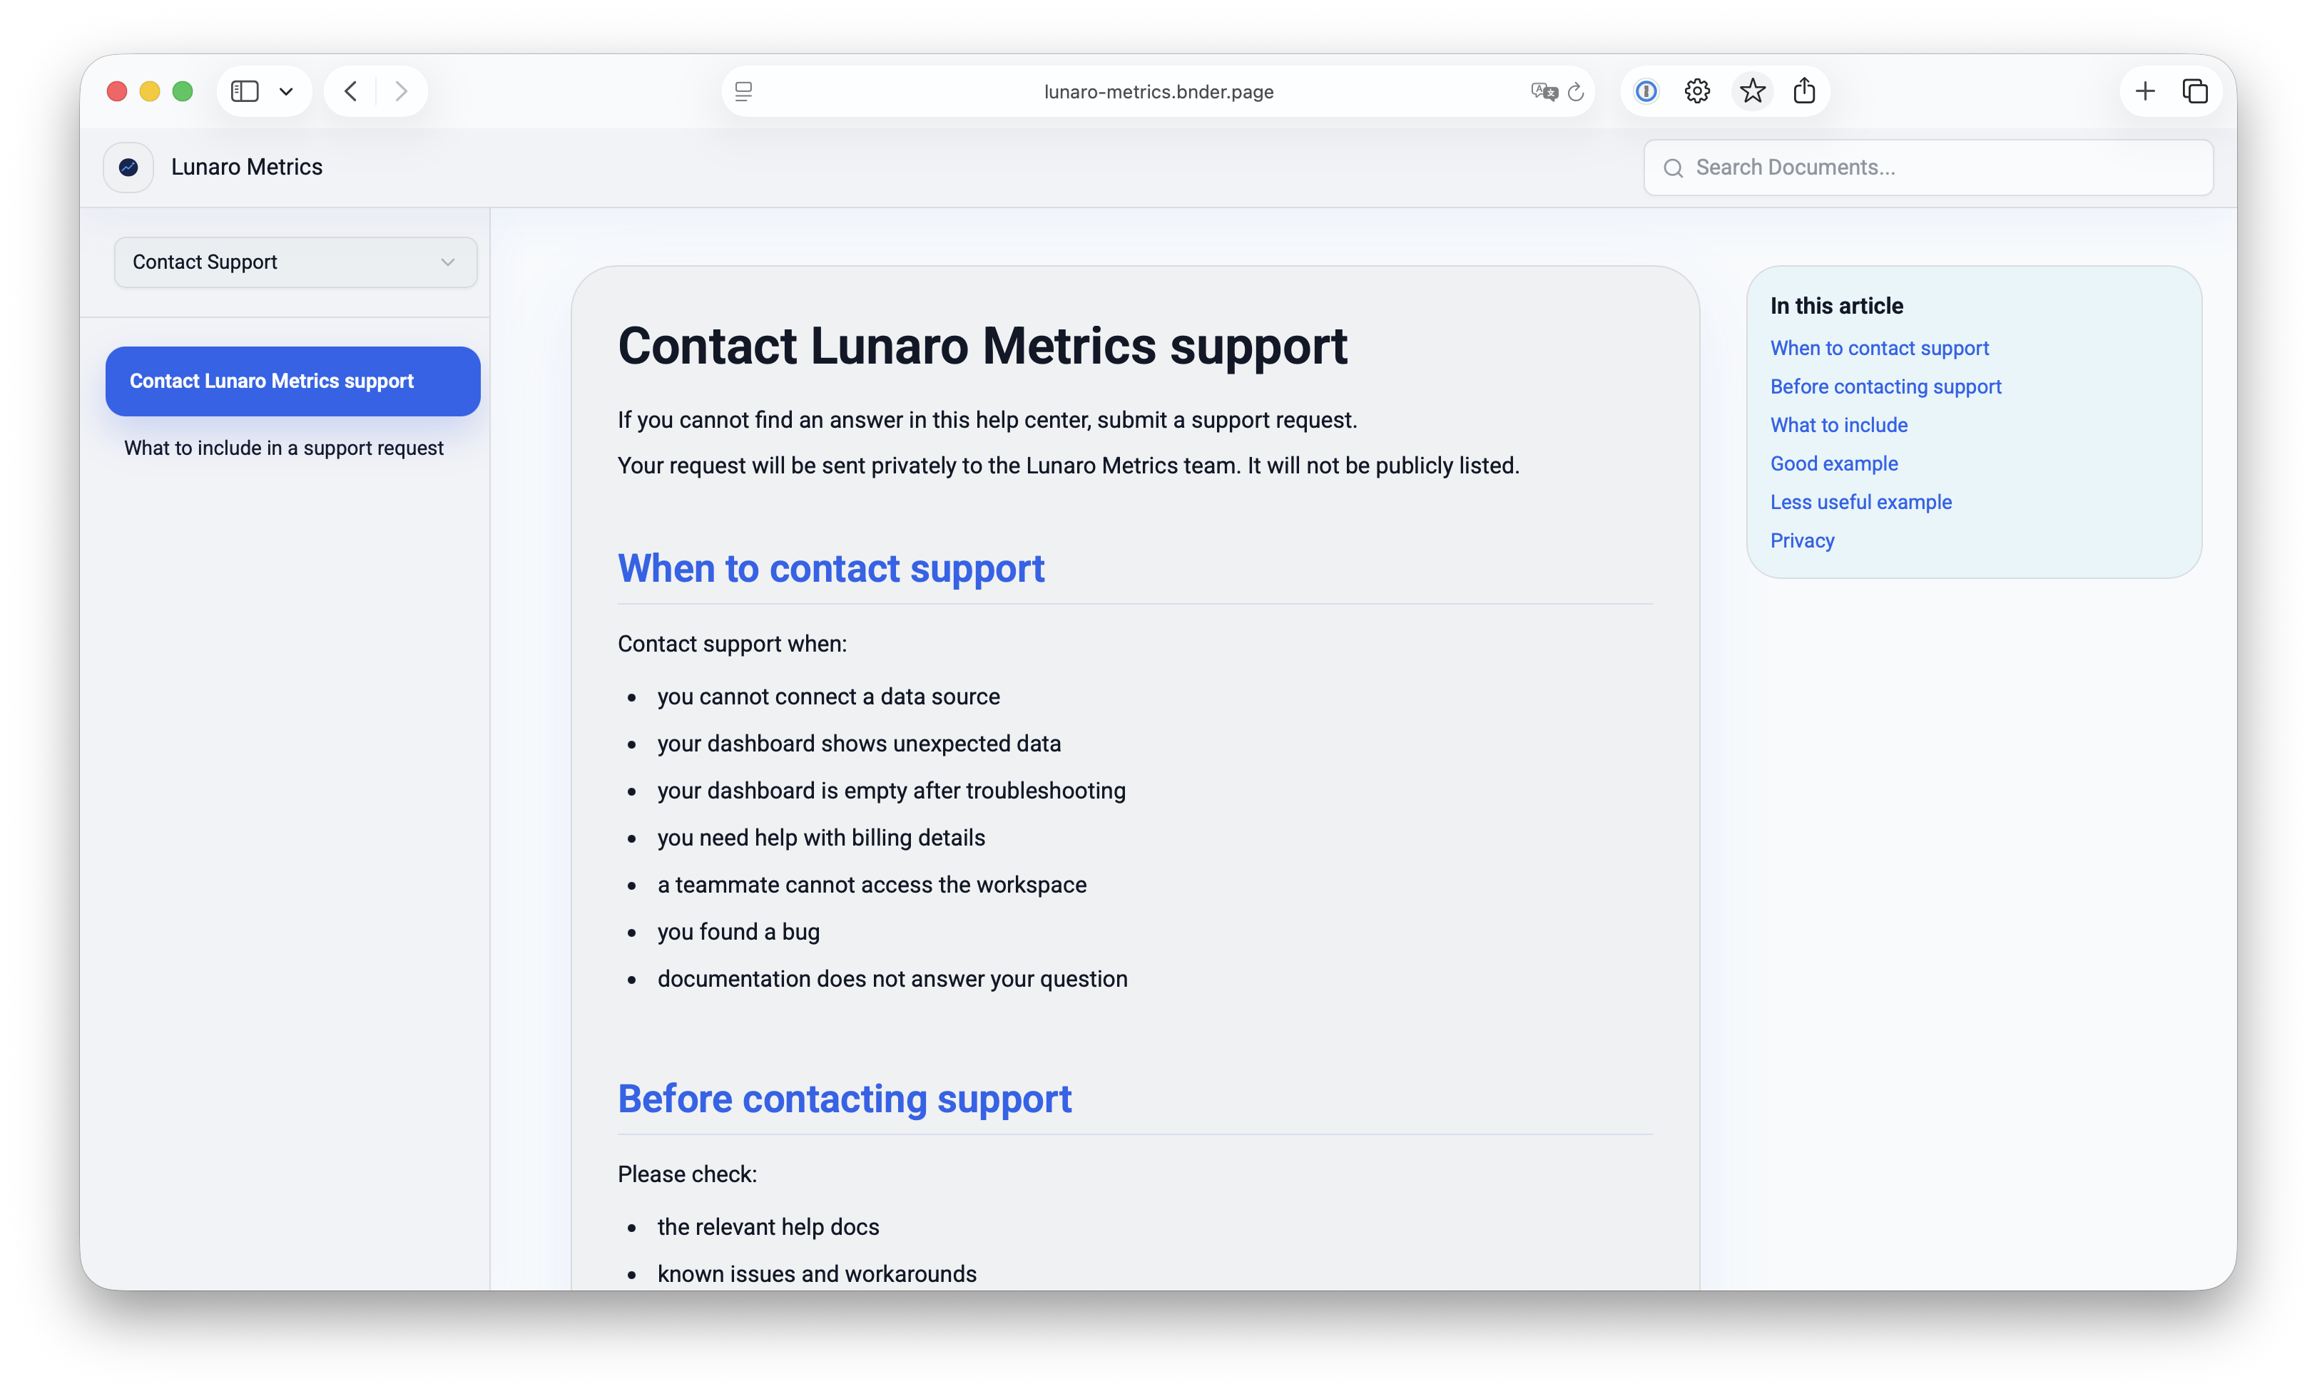Click 'you cannot connect a data source'
2317x1396 pixels.
[x=828, y=697]
